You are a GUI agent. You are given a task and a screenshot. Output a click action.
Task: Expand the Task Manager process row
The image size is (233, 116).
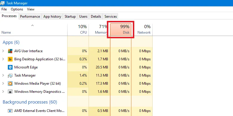coord(3,75)
